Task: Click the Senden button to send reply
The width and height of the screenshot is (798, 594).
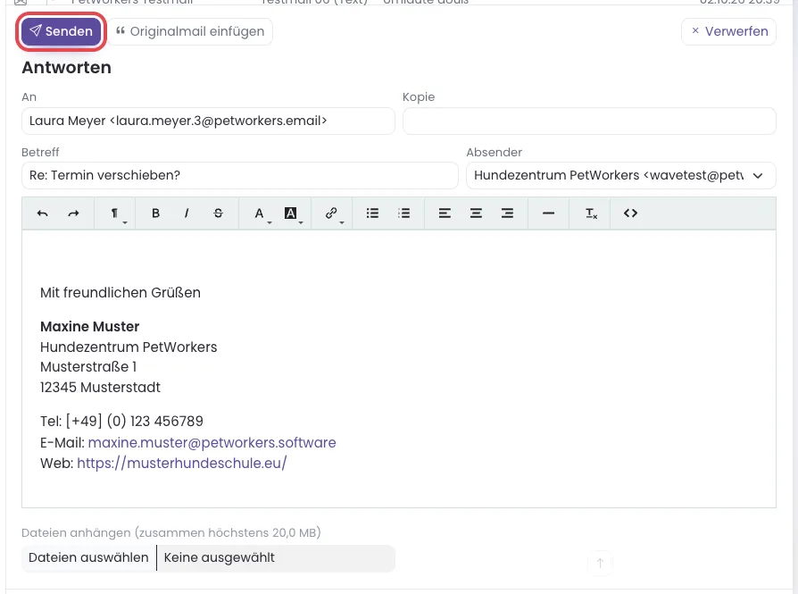Action: [x=61, y=31]
